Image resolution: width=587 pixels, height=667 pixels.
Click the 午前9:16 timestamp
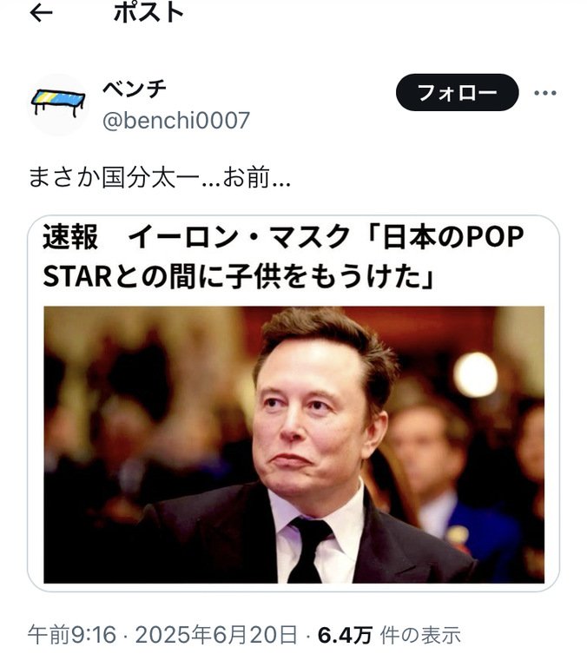[x=72, y=635]
